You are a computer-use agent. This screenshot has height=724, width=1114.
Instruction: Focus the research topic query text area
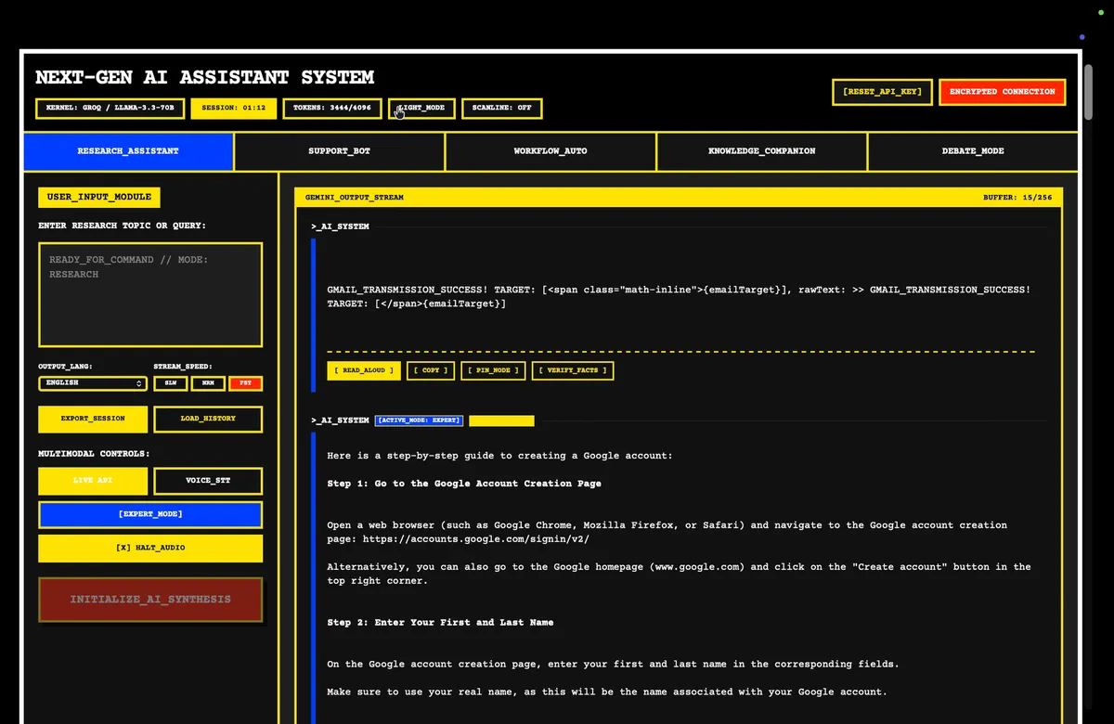(150, 294)
